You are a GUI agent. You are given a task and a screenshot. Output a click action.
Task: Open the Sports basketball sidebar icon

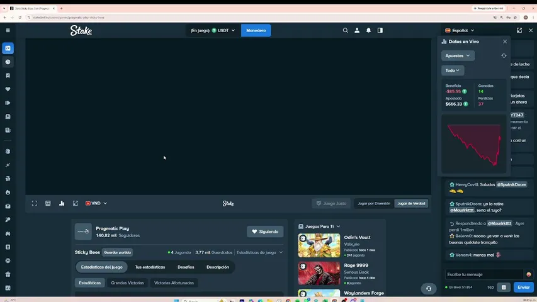[8, 62]
